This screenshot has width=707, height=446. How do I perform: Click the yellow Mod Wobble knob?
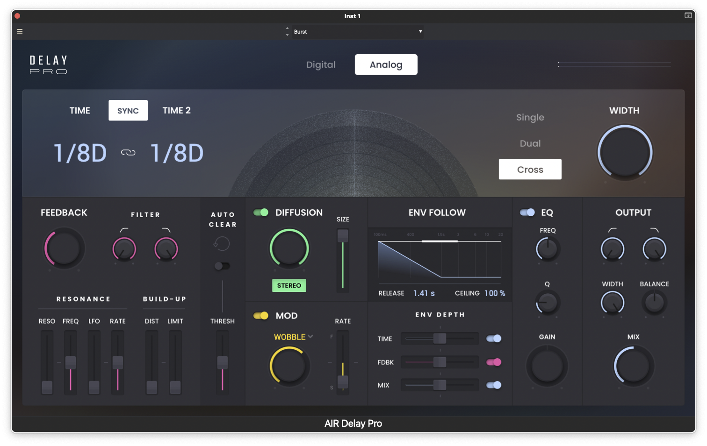289,366
